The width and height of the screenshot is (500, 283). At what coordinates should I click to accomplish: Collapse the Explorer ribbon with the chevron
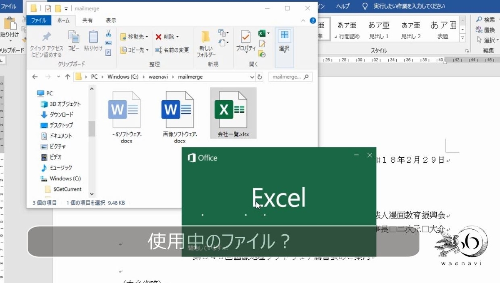coord(303,21)
